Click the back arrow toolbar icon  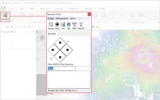(x=16, y=27)
